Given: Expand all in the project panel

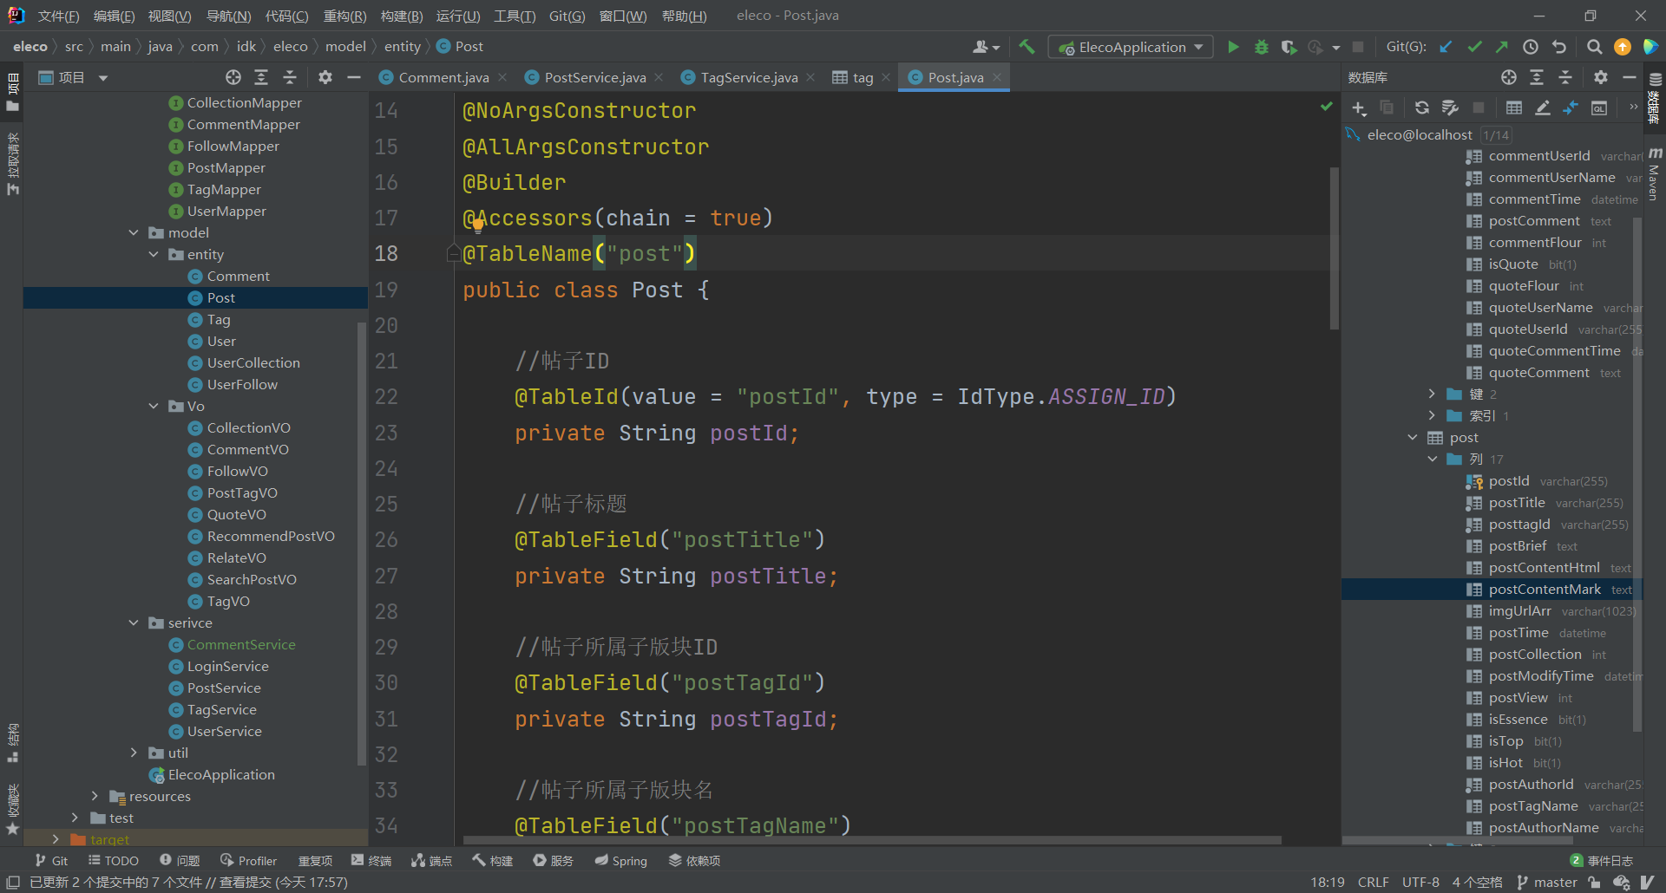Looking at the screenshot, I should point(261,77).
